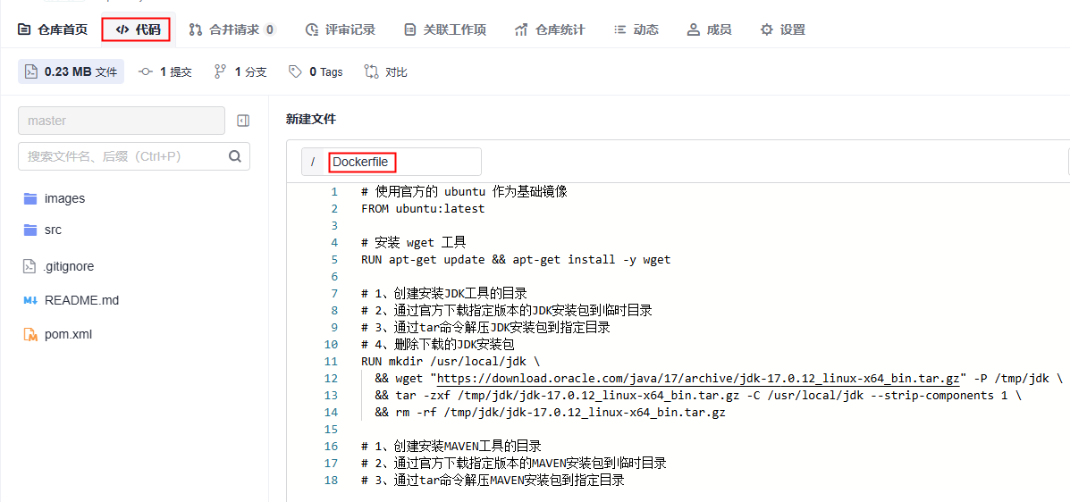View the 1 提交 commit history
The width and height of the screenshot is (1070, 502).
tap(165, 71)
